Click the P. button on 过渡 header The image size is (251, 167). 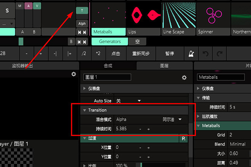[x=184, y=138]
